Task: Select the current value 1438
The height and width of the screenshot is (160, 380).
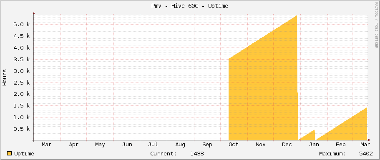Action: point(197,154)
